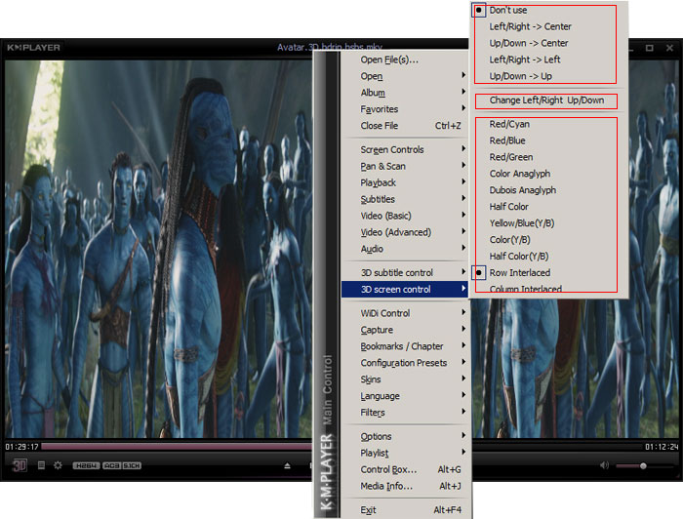Select the "Don't use" 3D option
The width and height of the screenshot is (683, 519).
(x=550, y=10)
